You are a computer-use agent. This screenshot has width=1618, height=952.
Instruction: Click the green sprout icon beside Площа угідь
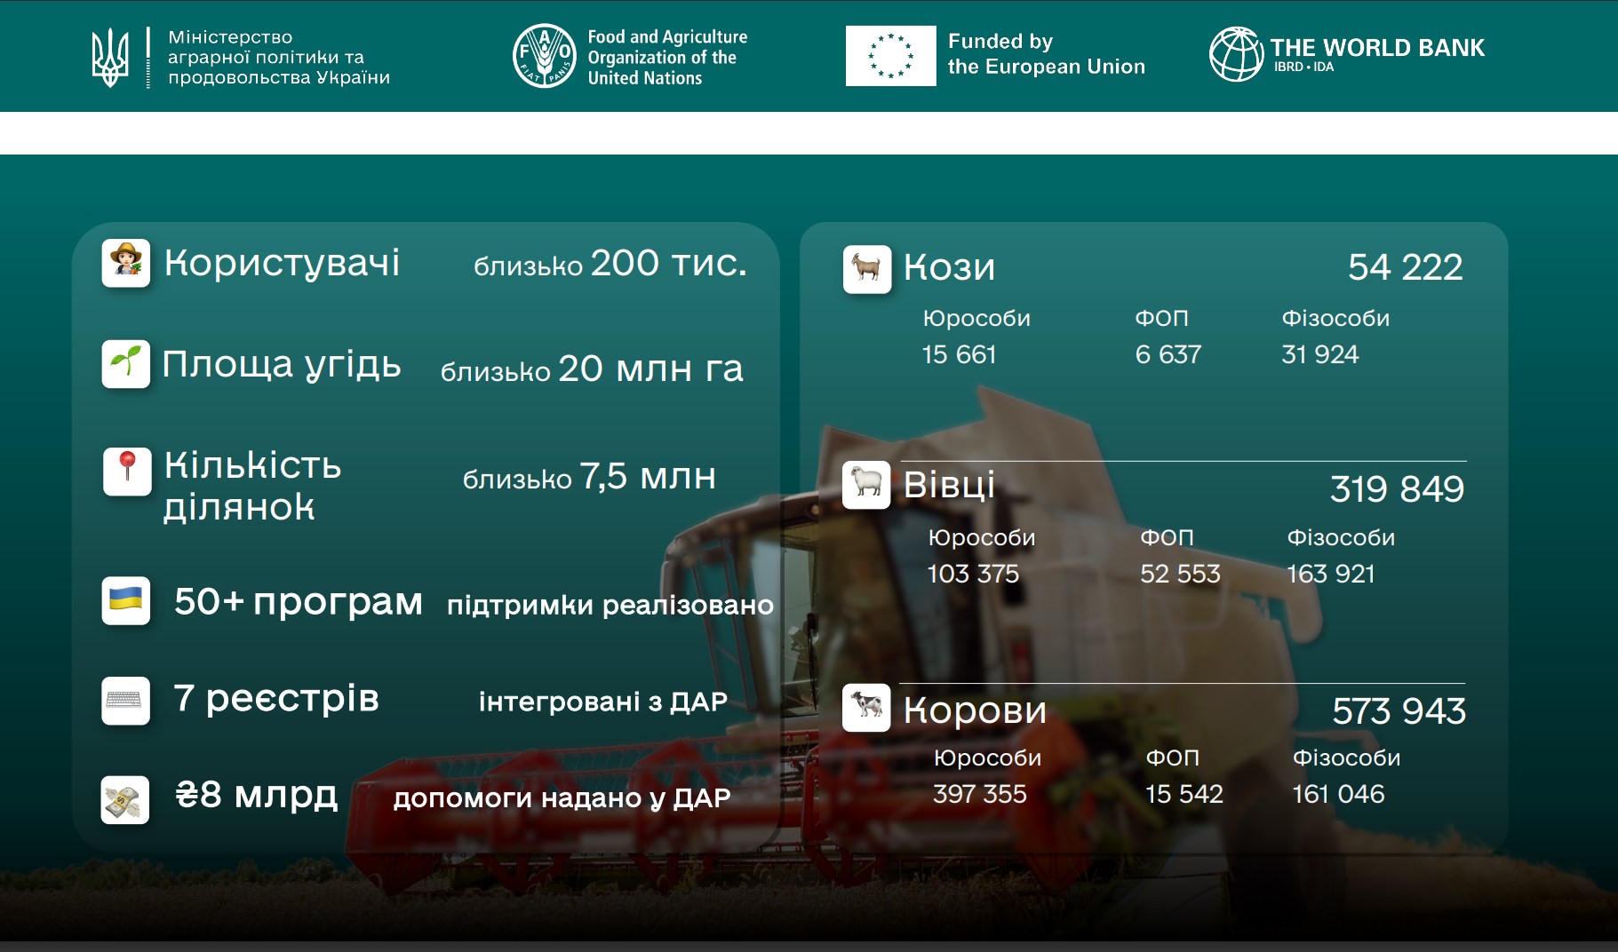point(126,364)
